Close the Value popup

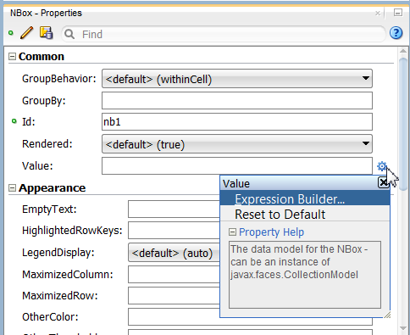383,183
